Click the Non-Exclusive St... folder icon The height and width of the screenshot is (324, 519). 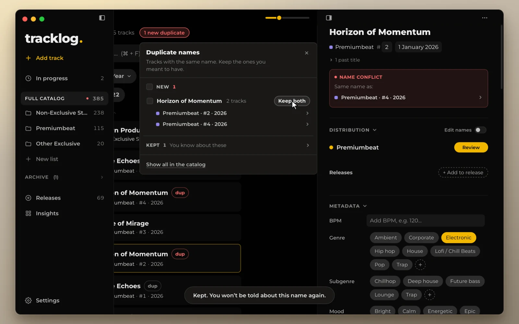tap(28, 113)
